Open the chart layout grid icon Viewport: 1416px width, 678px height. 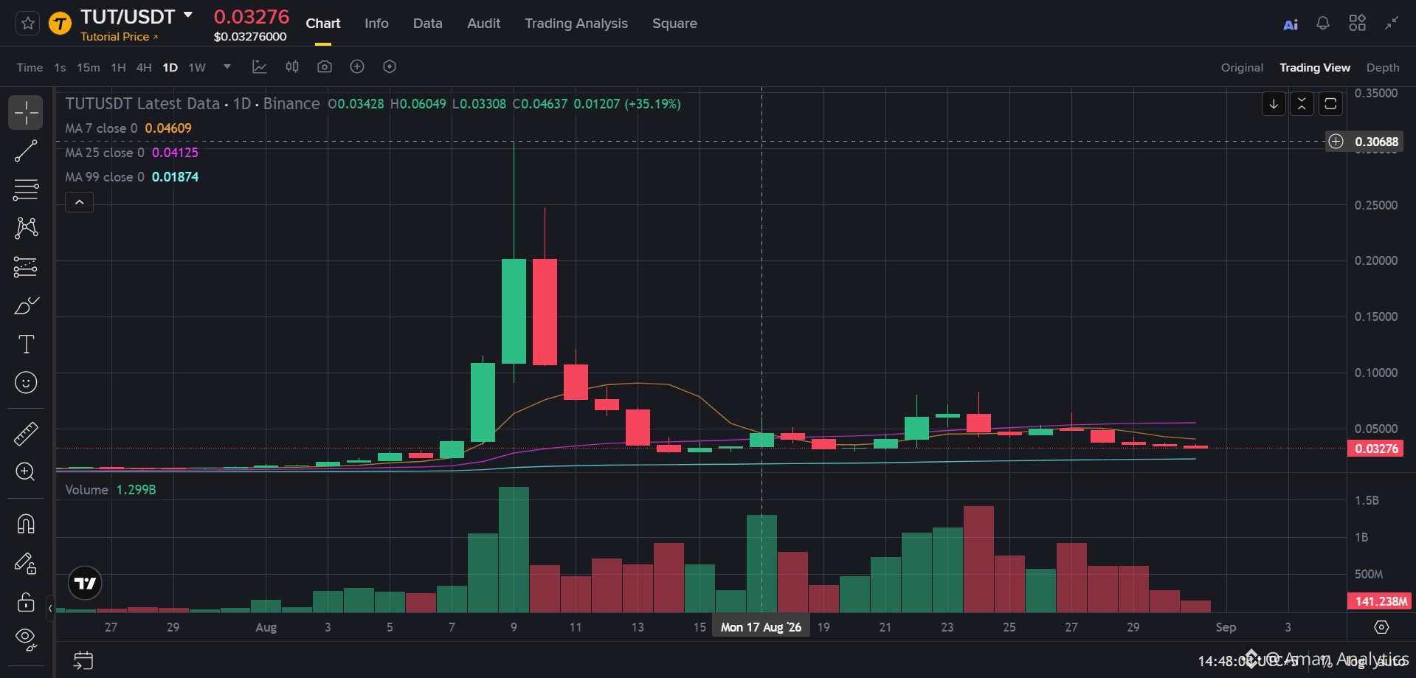1357,23
